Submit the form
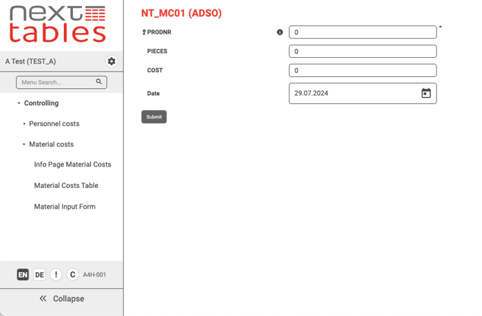 coord(154,117)
